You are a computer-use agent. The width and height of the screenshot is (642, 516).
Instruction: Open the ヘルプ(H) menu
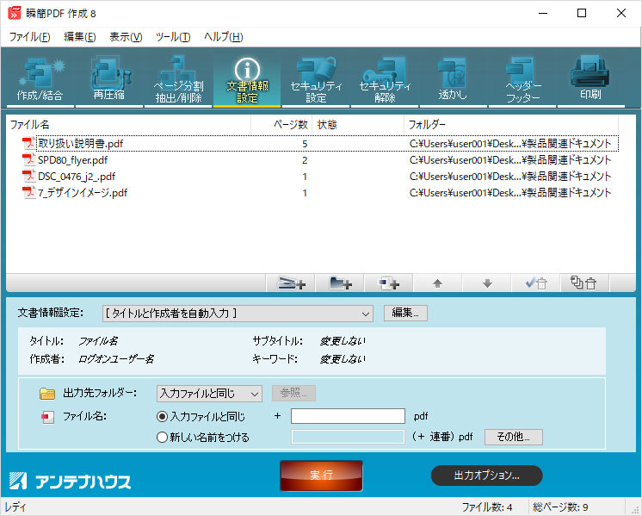(x=224, y=37)
